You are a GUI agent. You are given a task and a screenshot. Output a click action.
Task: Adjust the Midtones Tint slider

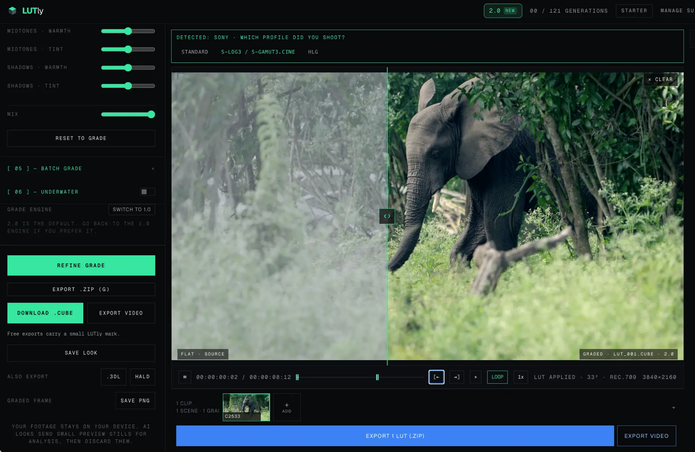point(128,49)
